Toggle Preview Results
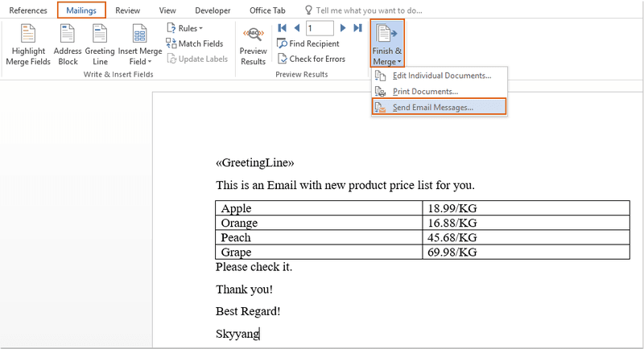 coord(253,46)
